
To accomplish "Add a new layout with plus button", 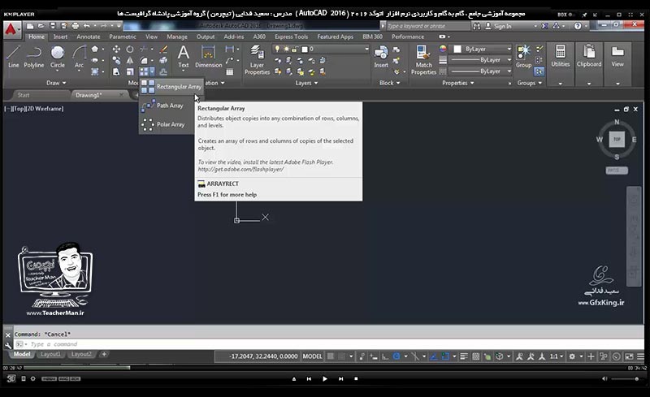I will tap(104, 354).
